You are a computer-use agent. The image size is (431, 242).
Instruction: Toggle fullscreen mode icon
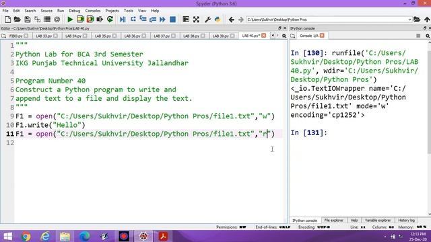click(x=196, y=19)
